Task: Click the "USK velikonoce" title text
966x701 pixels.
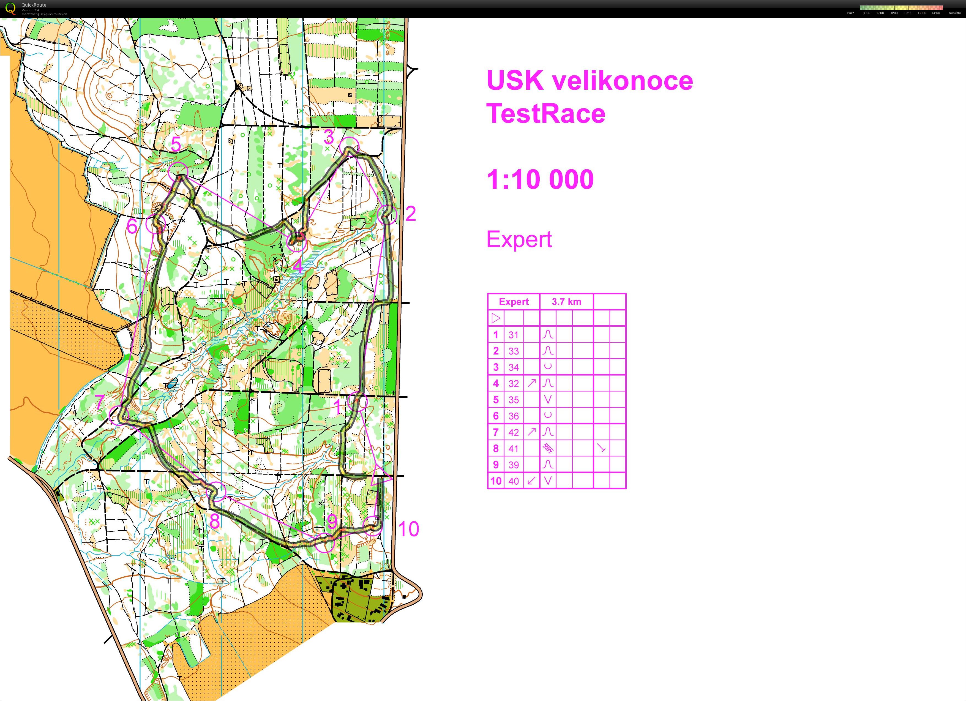Action: [x=590, y=80]
